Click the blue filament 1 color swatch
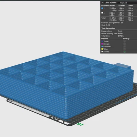 pos(102,8)
